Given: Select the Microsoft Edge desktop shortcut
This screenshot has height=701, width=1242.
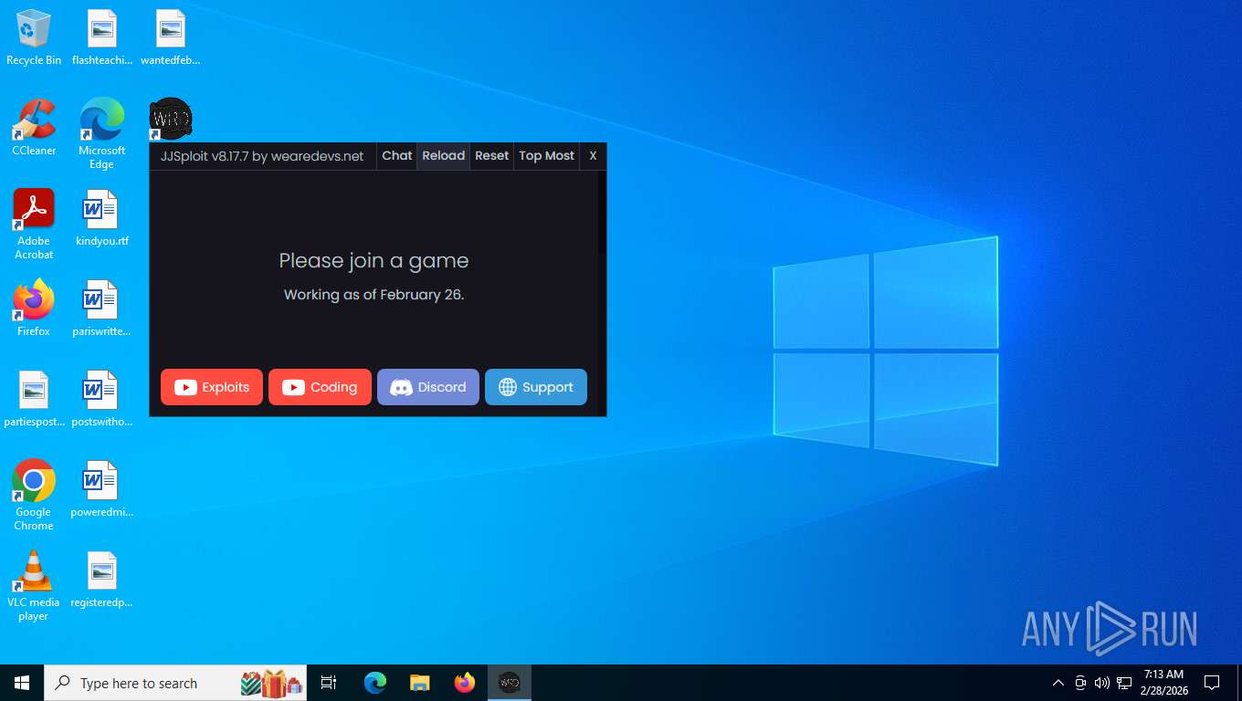Looking at the screenshot, I should point(102,134).
